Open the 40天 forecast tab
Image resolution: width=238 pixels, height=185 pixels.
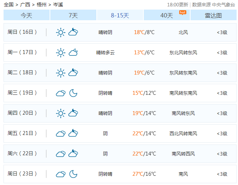point(167,15)
